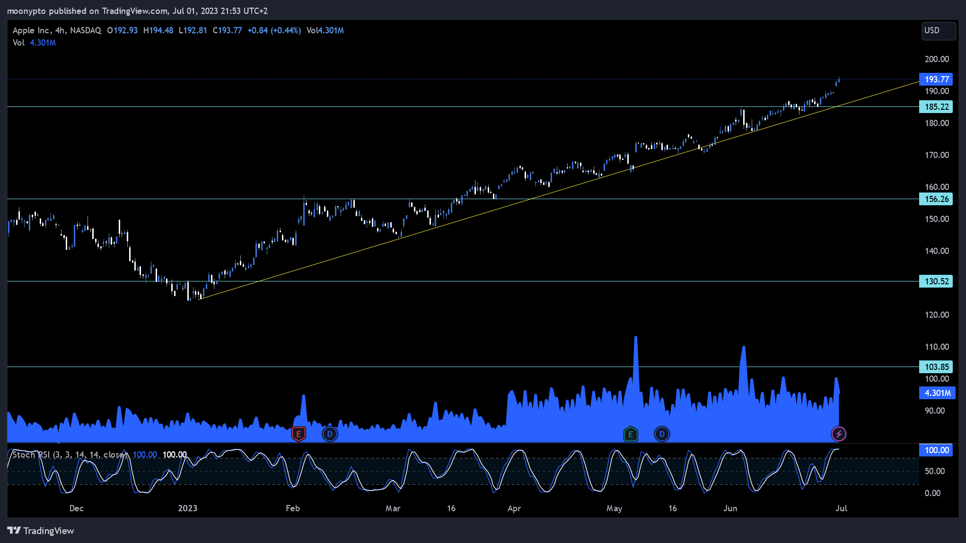The image size is (966, 543).
Task: Click the Dec label on time axis
Action: tap(76, 508)
